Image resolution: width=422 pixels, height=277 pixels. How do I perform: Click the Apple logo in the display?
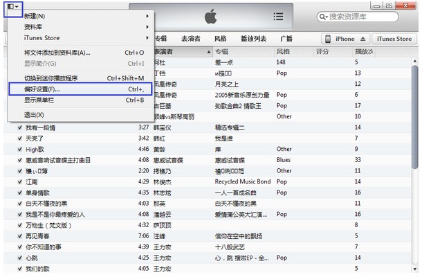coord(211,16)
